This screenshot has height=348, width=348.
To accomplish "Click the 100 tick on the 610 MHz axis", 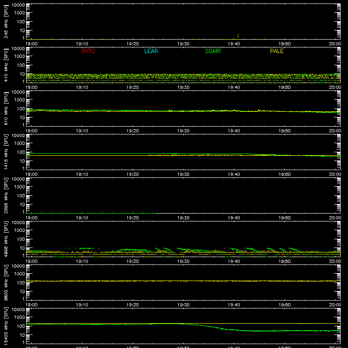I will coord(21,109).
